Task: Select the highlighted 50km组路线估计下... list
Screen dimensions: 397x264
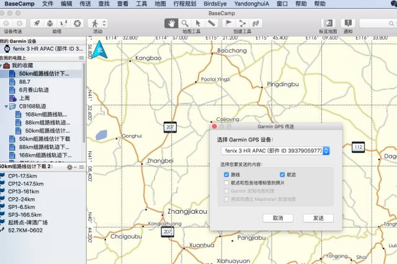Action: click(41, 74)
